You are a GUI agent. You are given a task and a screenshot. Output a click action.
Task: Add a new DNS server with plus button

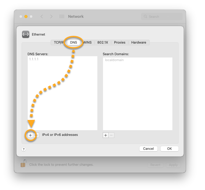click(30, 135)
